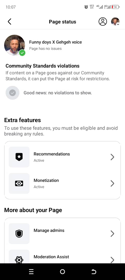The height and width of the screenshot is (280, 125).
Task: Tap the Funny doys page profile picture
Action: (x=15, y=45)
